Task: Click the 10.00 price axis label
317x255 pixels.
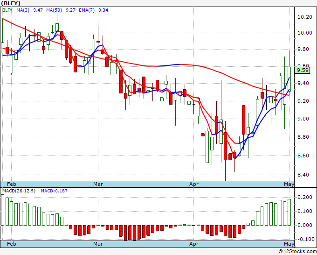Action: (305, 33)
